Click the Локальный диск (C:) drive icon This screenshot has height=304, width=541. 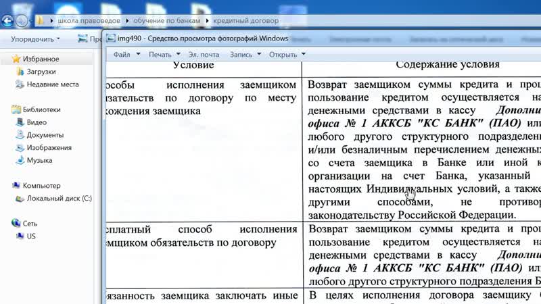coord(20,199)
